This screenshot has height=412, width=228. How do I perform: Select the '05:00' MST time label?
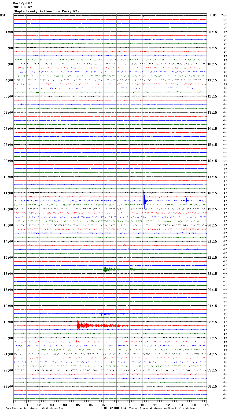pyautogui.click(x=8, y=96)
